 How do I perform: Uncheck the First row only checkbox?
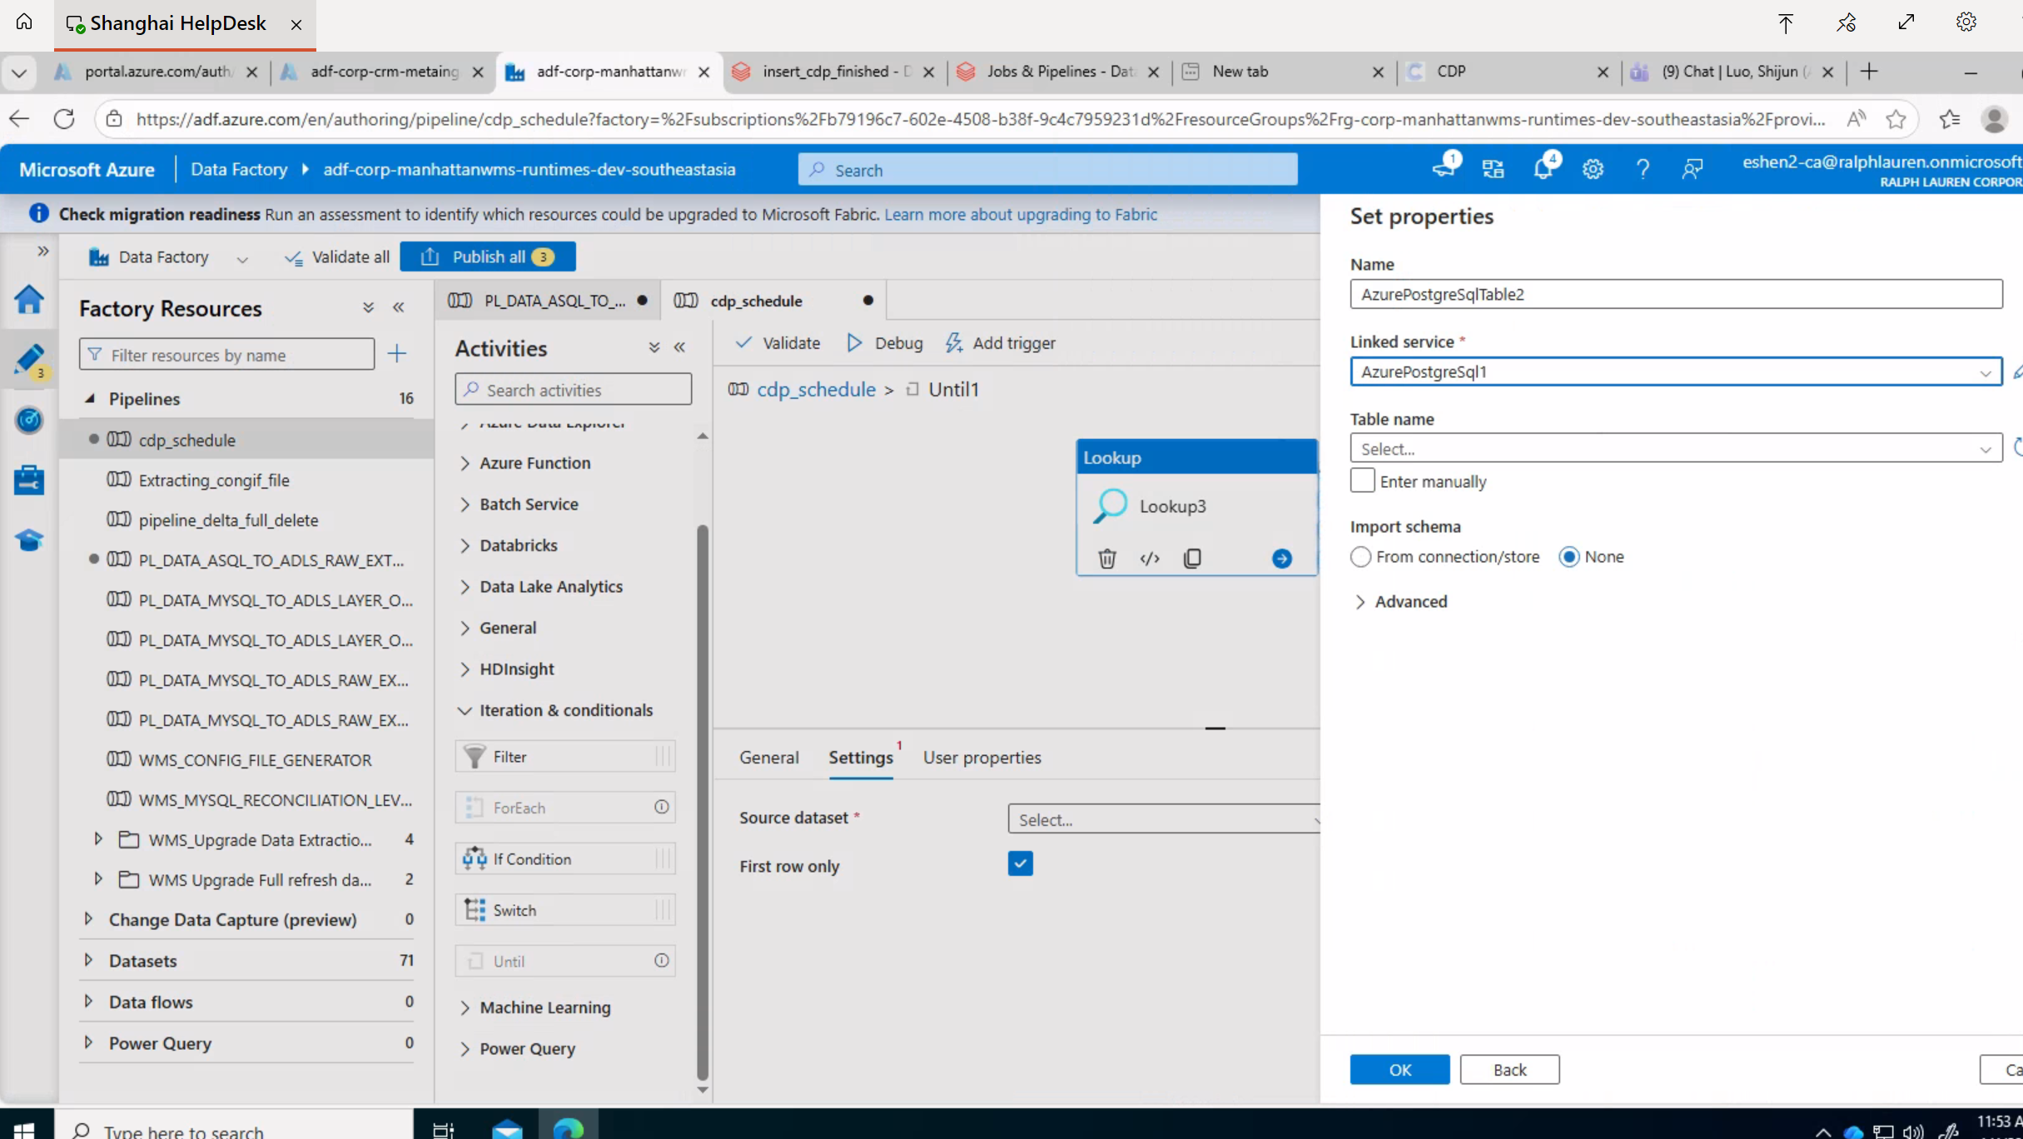1020,863
